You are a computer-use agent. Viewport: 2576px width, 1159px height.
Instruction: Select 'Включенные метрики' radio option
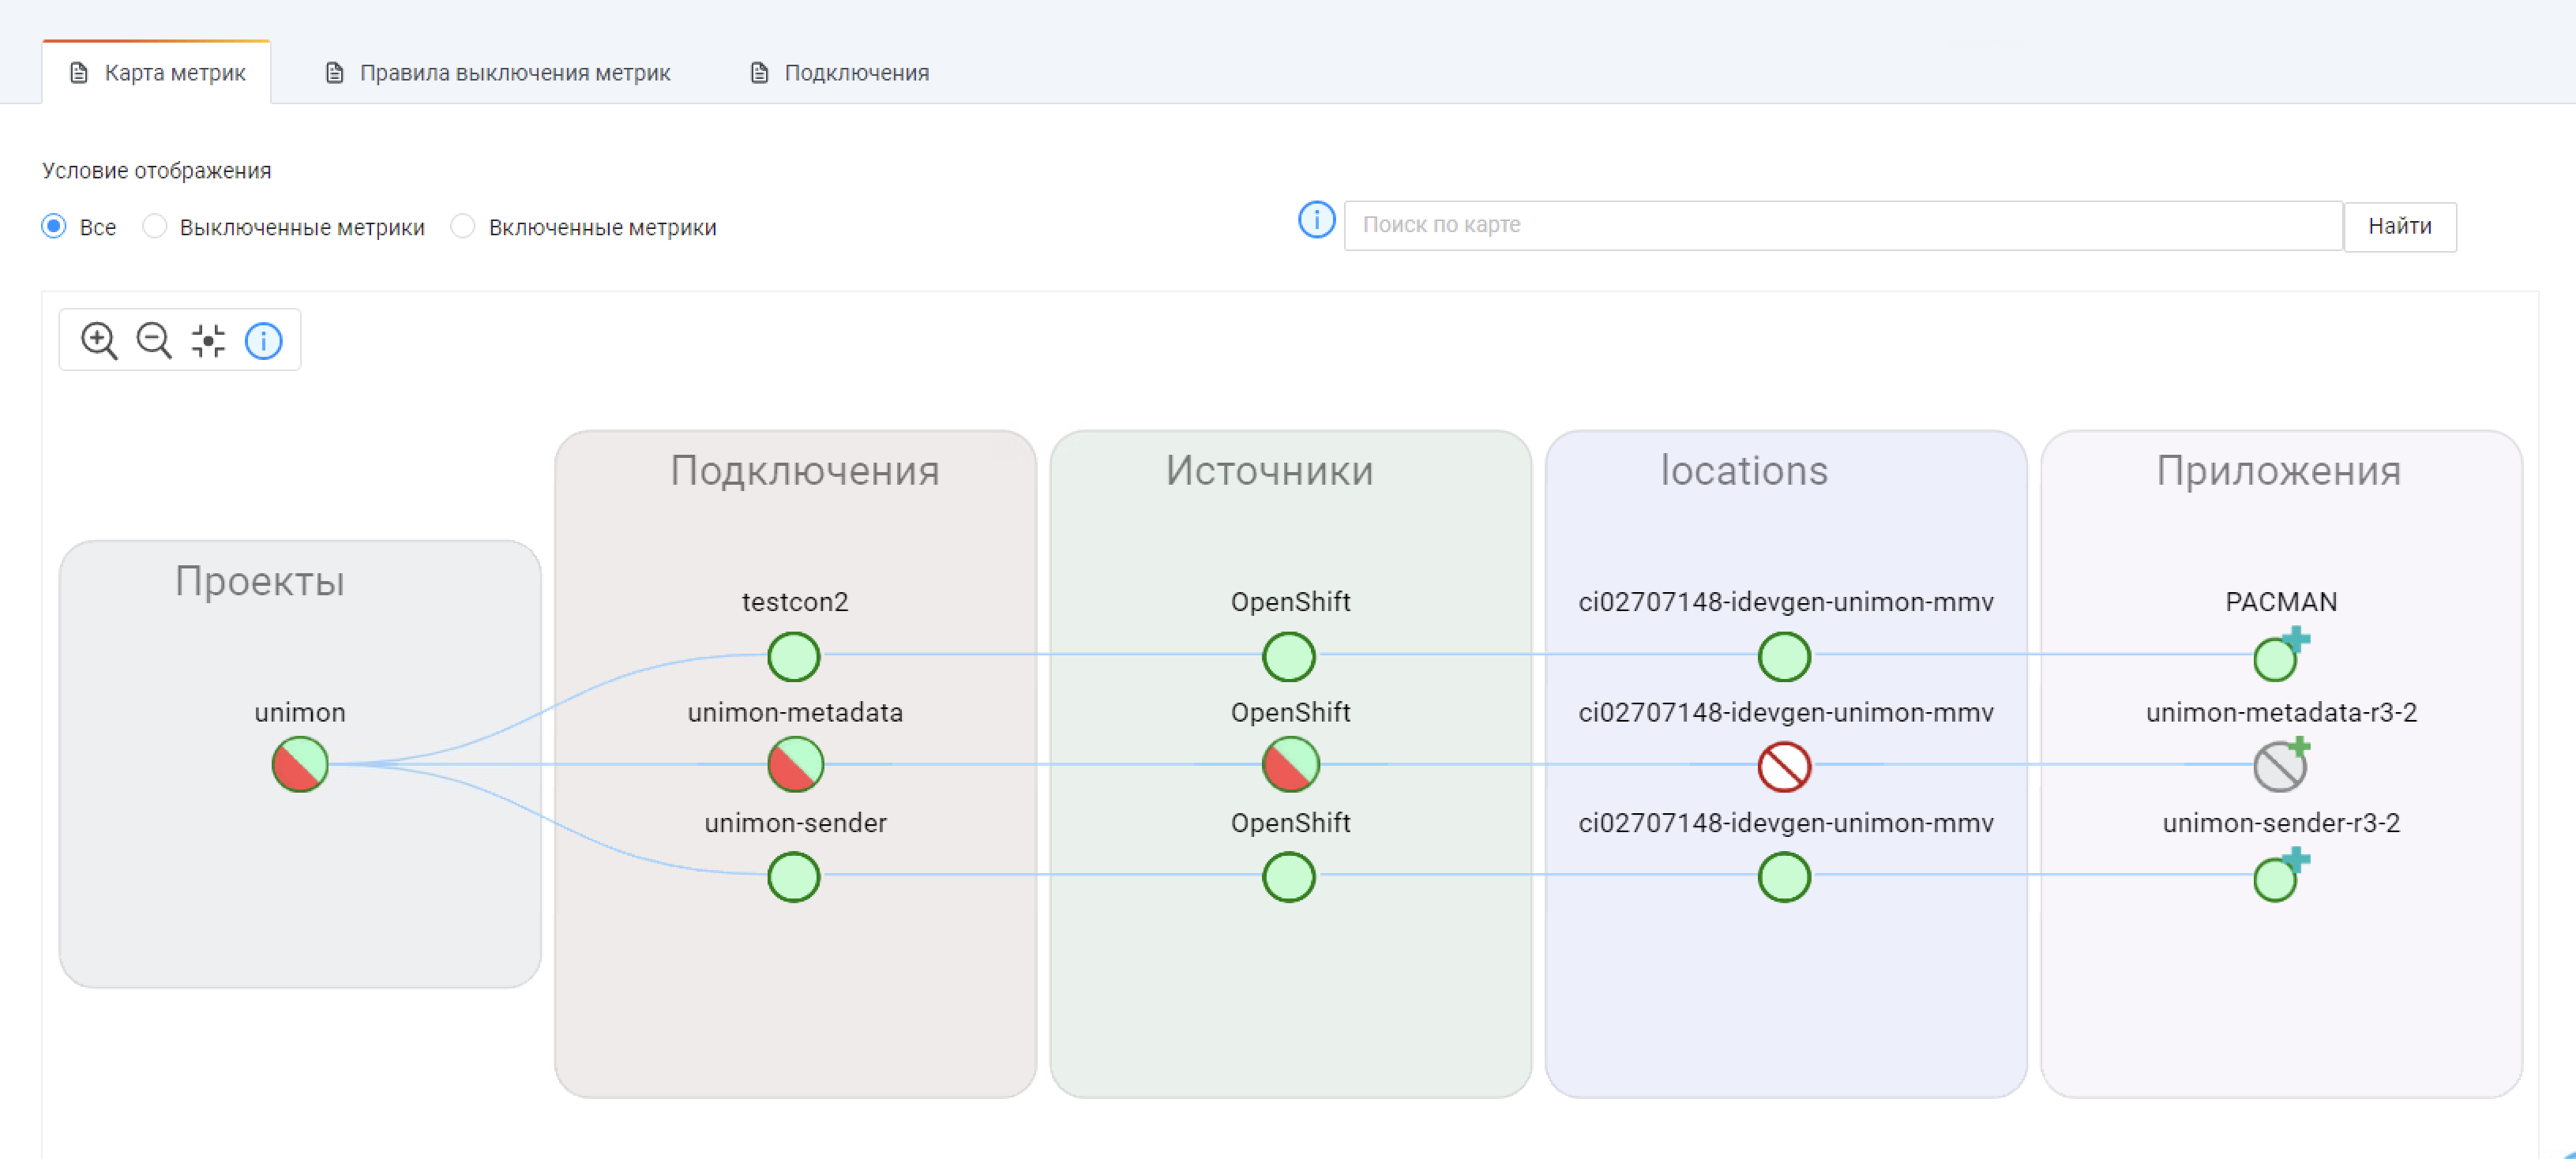coord(462,227)
